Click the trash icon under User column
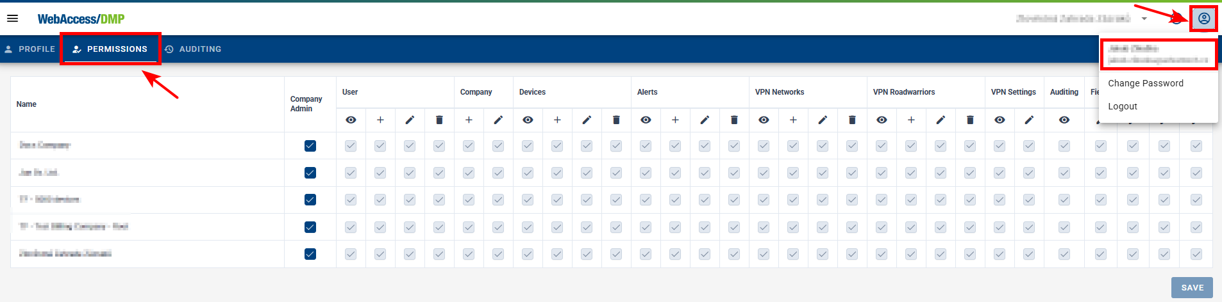Image resolution: width=1222 pixels, height=302 pixels. tap(439, 120)
